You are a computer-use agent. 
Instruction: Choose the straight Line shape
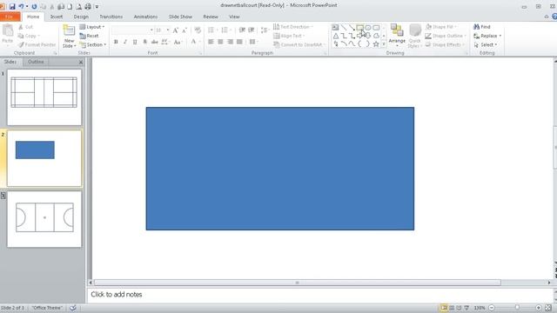tap(344, 27)
